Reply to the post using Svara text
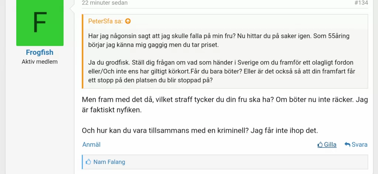Image resolution: width=378 pixels, height=174 pixels. point(359,145)
